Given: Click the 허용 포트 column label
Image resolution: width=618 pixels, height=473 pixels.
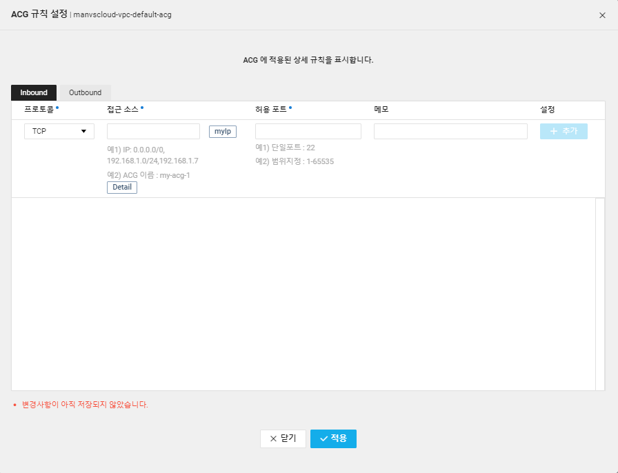Looking at the screenshot, I should tap(270, 110).
